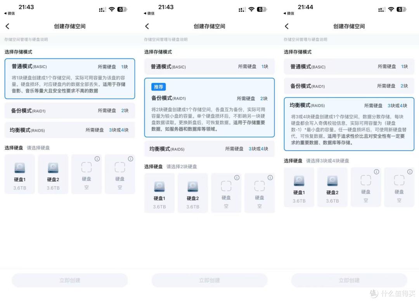The image size is (419, 302).
Task: Tap 请选择3块或4块硬盘 hint in right screen
Action: [327, 161]
